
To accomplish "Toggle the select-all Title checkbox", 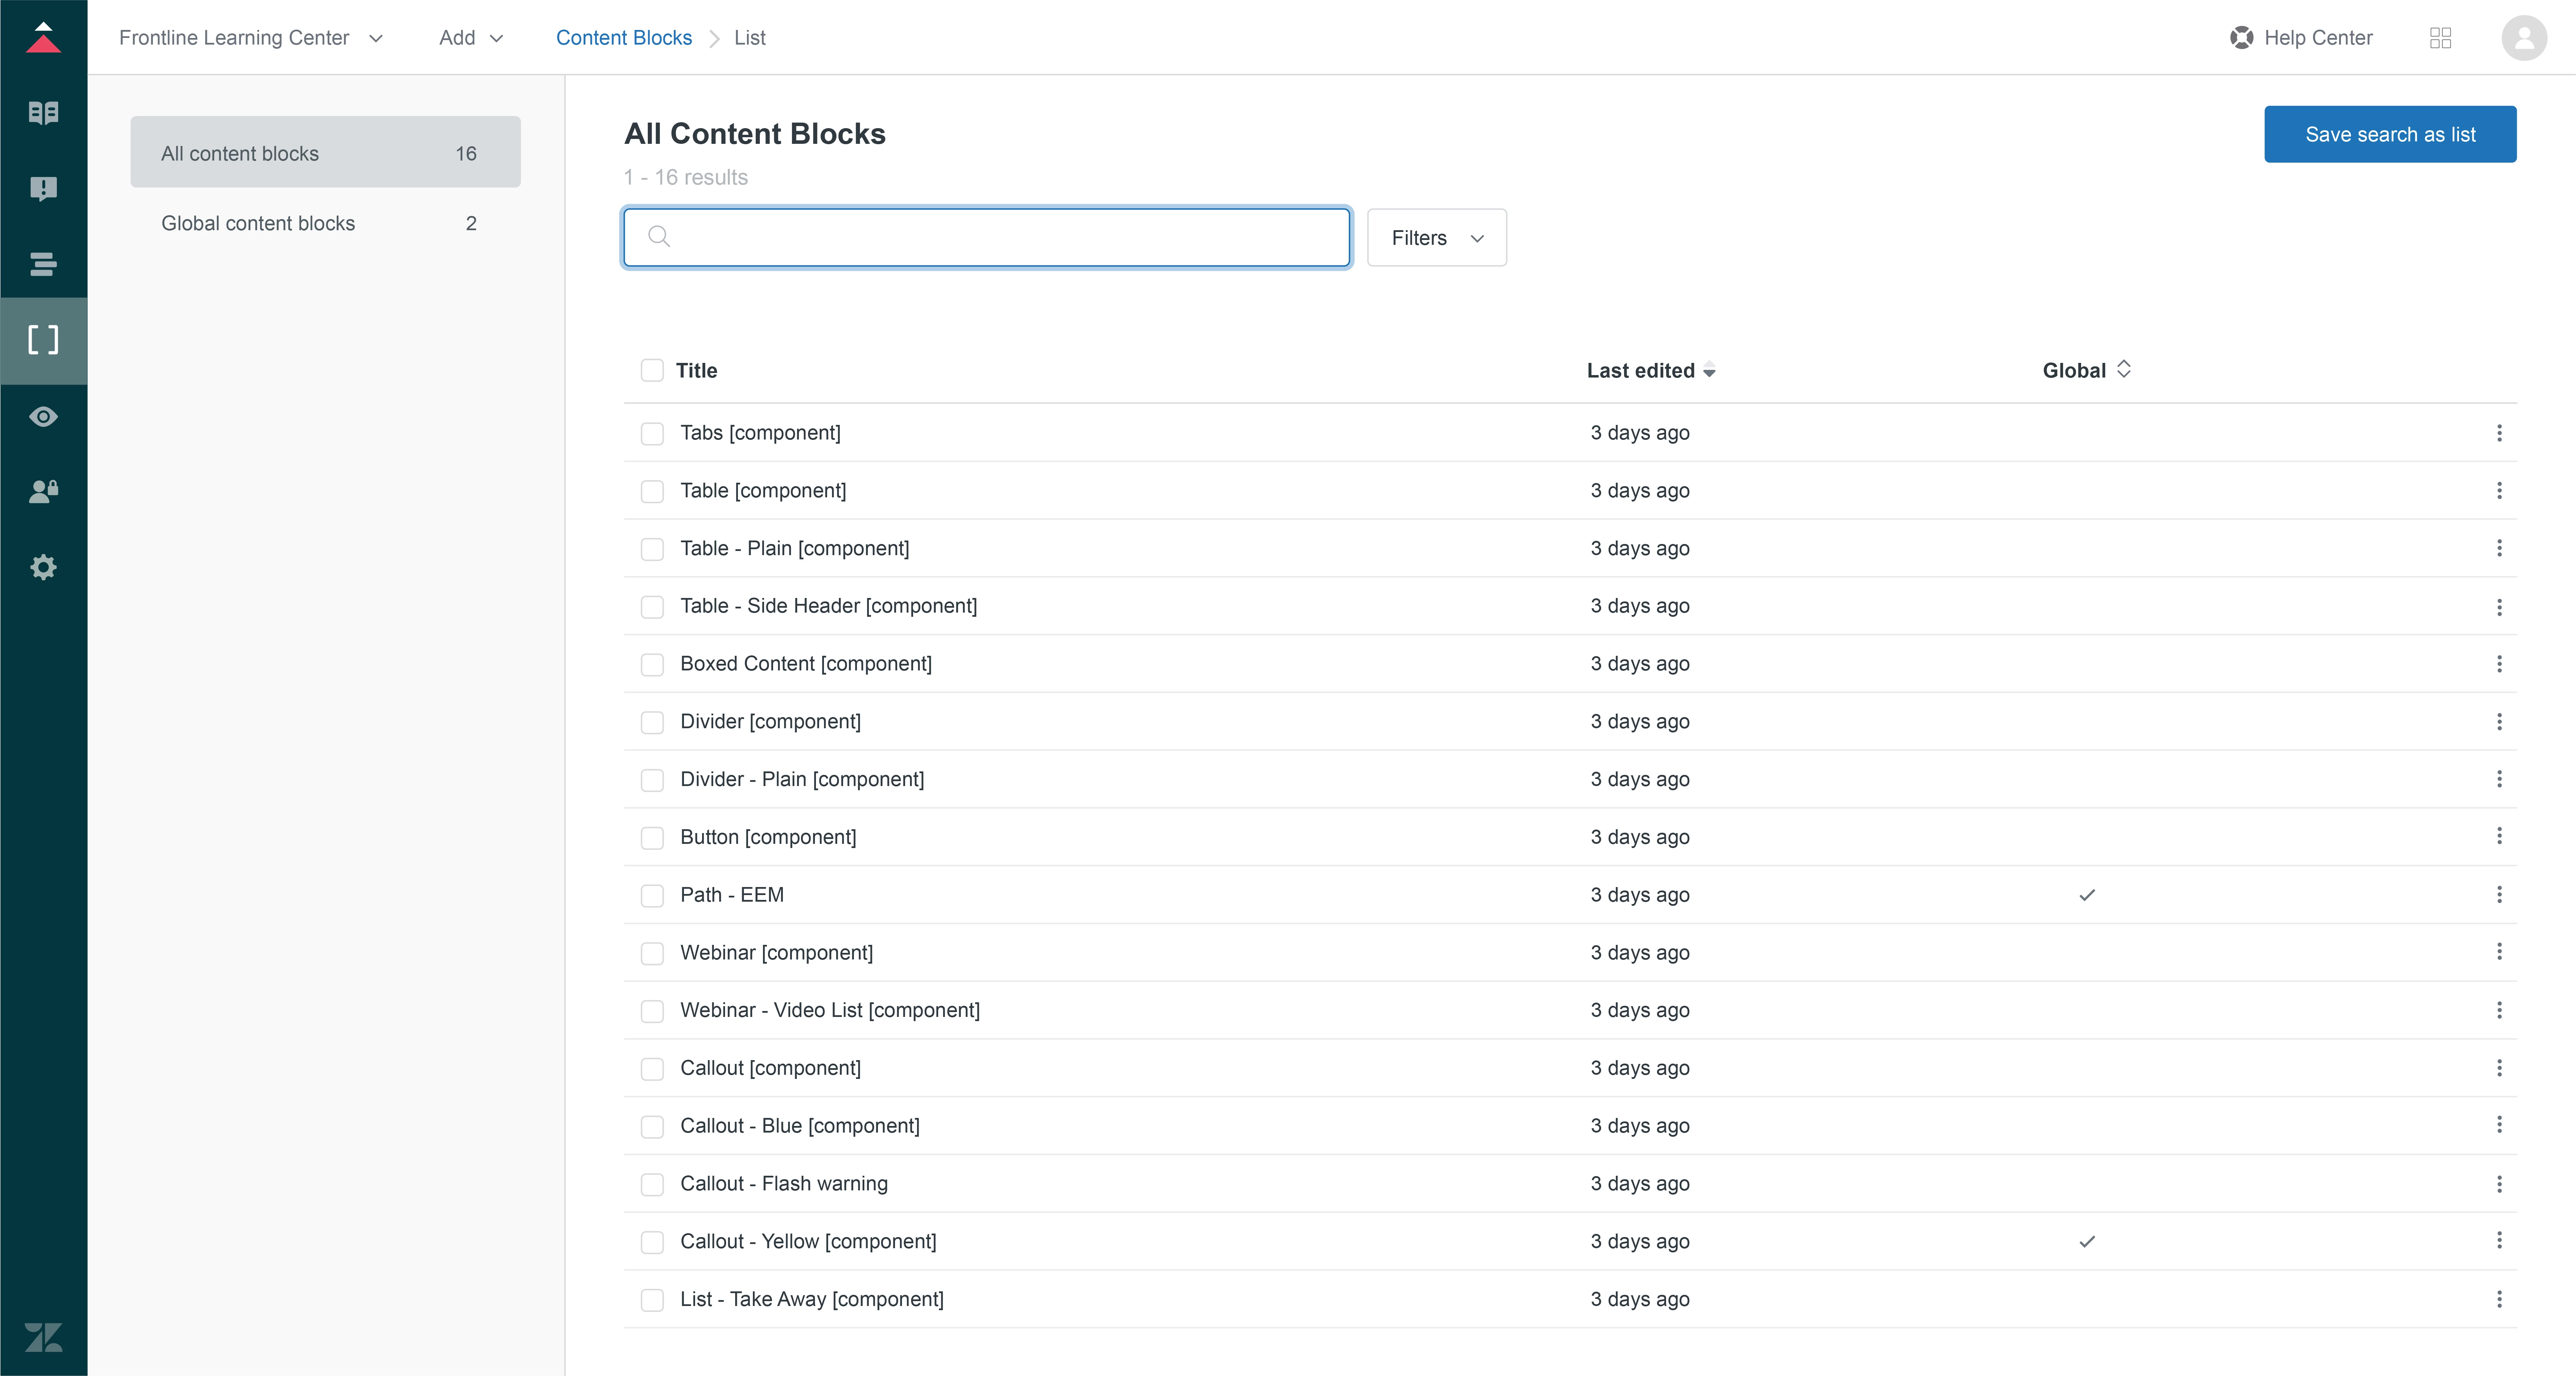I will (x=652, y=370).
